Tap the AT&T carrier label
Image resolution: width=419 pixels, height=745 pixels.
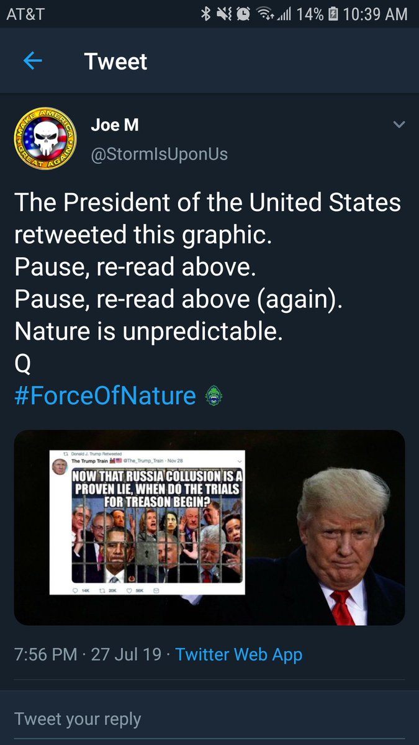click(25, 14)
